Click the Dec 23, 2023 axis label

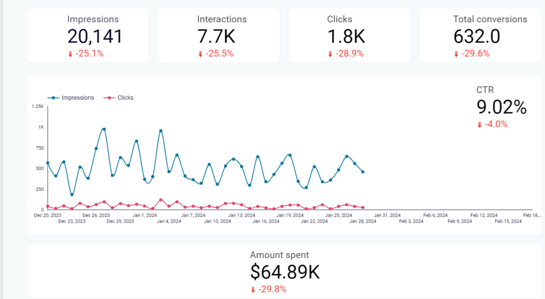[x=72, y=221]
